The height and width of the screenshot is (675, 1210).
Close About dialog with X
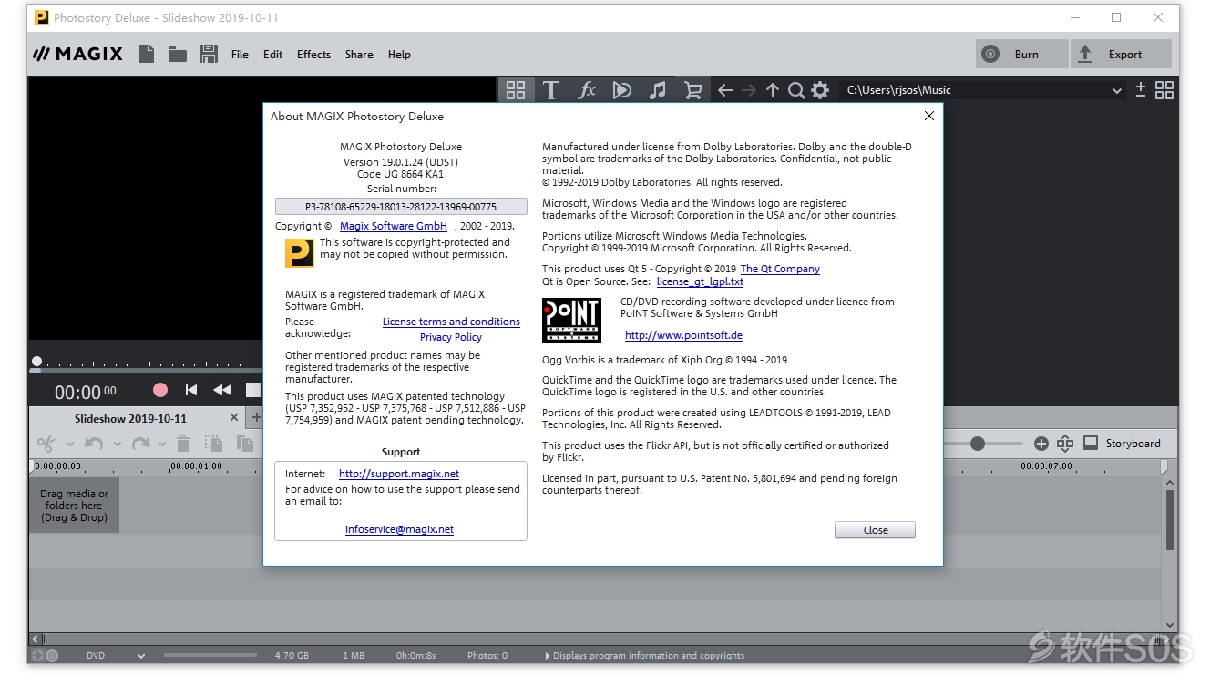coord(928,116)
